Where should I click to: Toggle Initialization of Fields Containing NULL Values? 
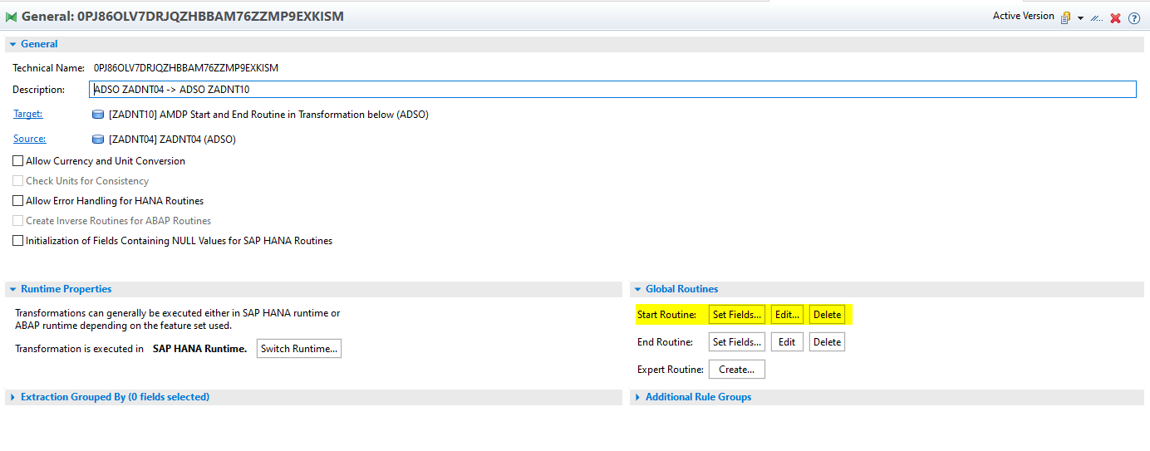click(18, 241)
